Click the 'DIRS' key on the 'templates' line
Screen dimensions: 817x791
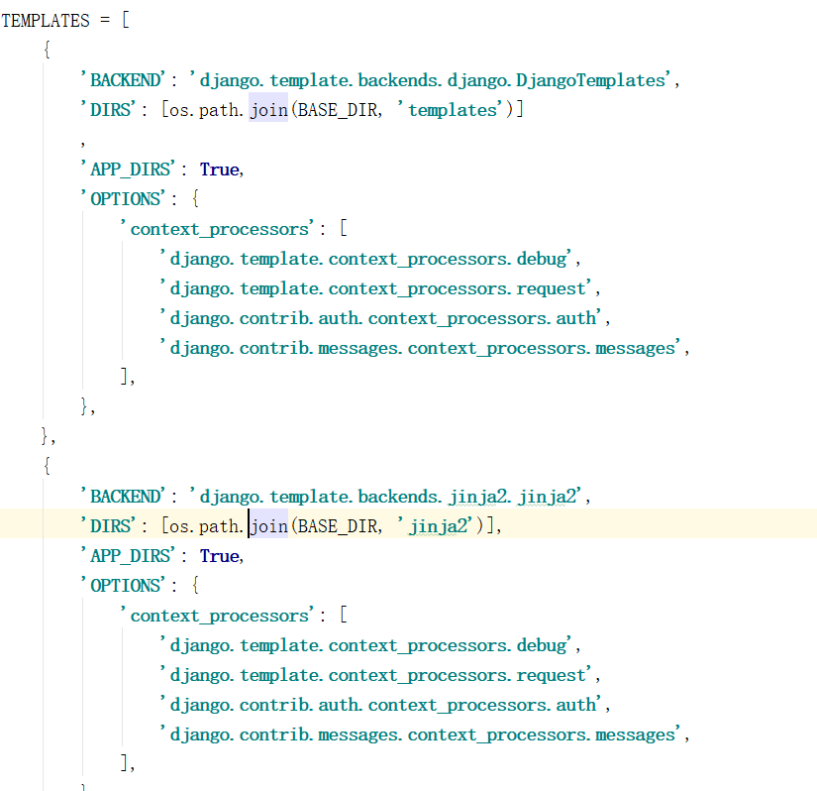click(108, 110)
